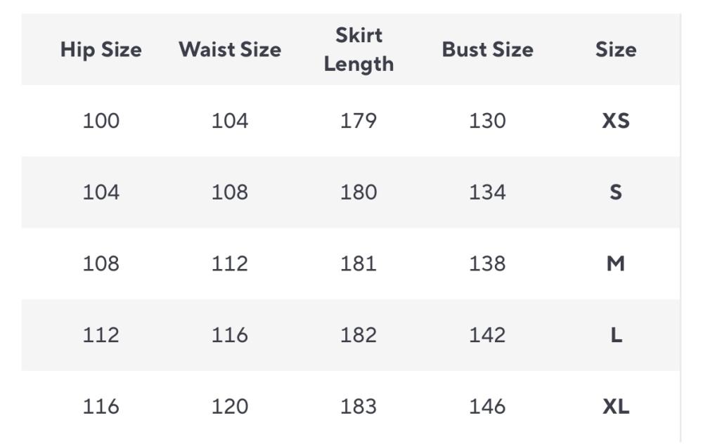Screen dimensions: 703x444
Task: Click bust size value 134
Action: coord(487,192)
